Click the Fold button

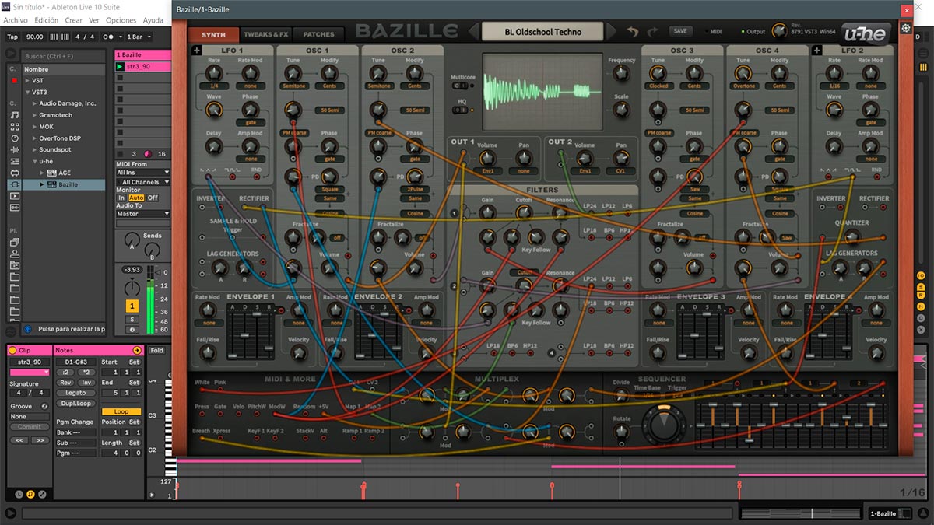coord(157,351)
